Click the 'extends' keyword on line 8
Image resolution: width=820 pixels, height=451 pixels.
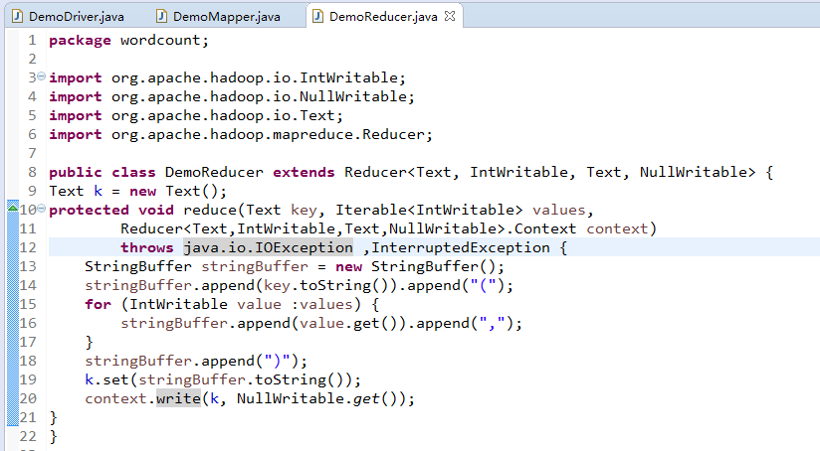point(304,172)
